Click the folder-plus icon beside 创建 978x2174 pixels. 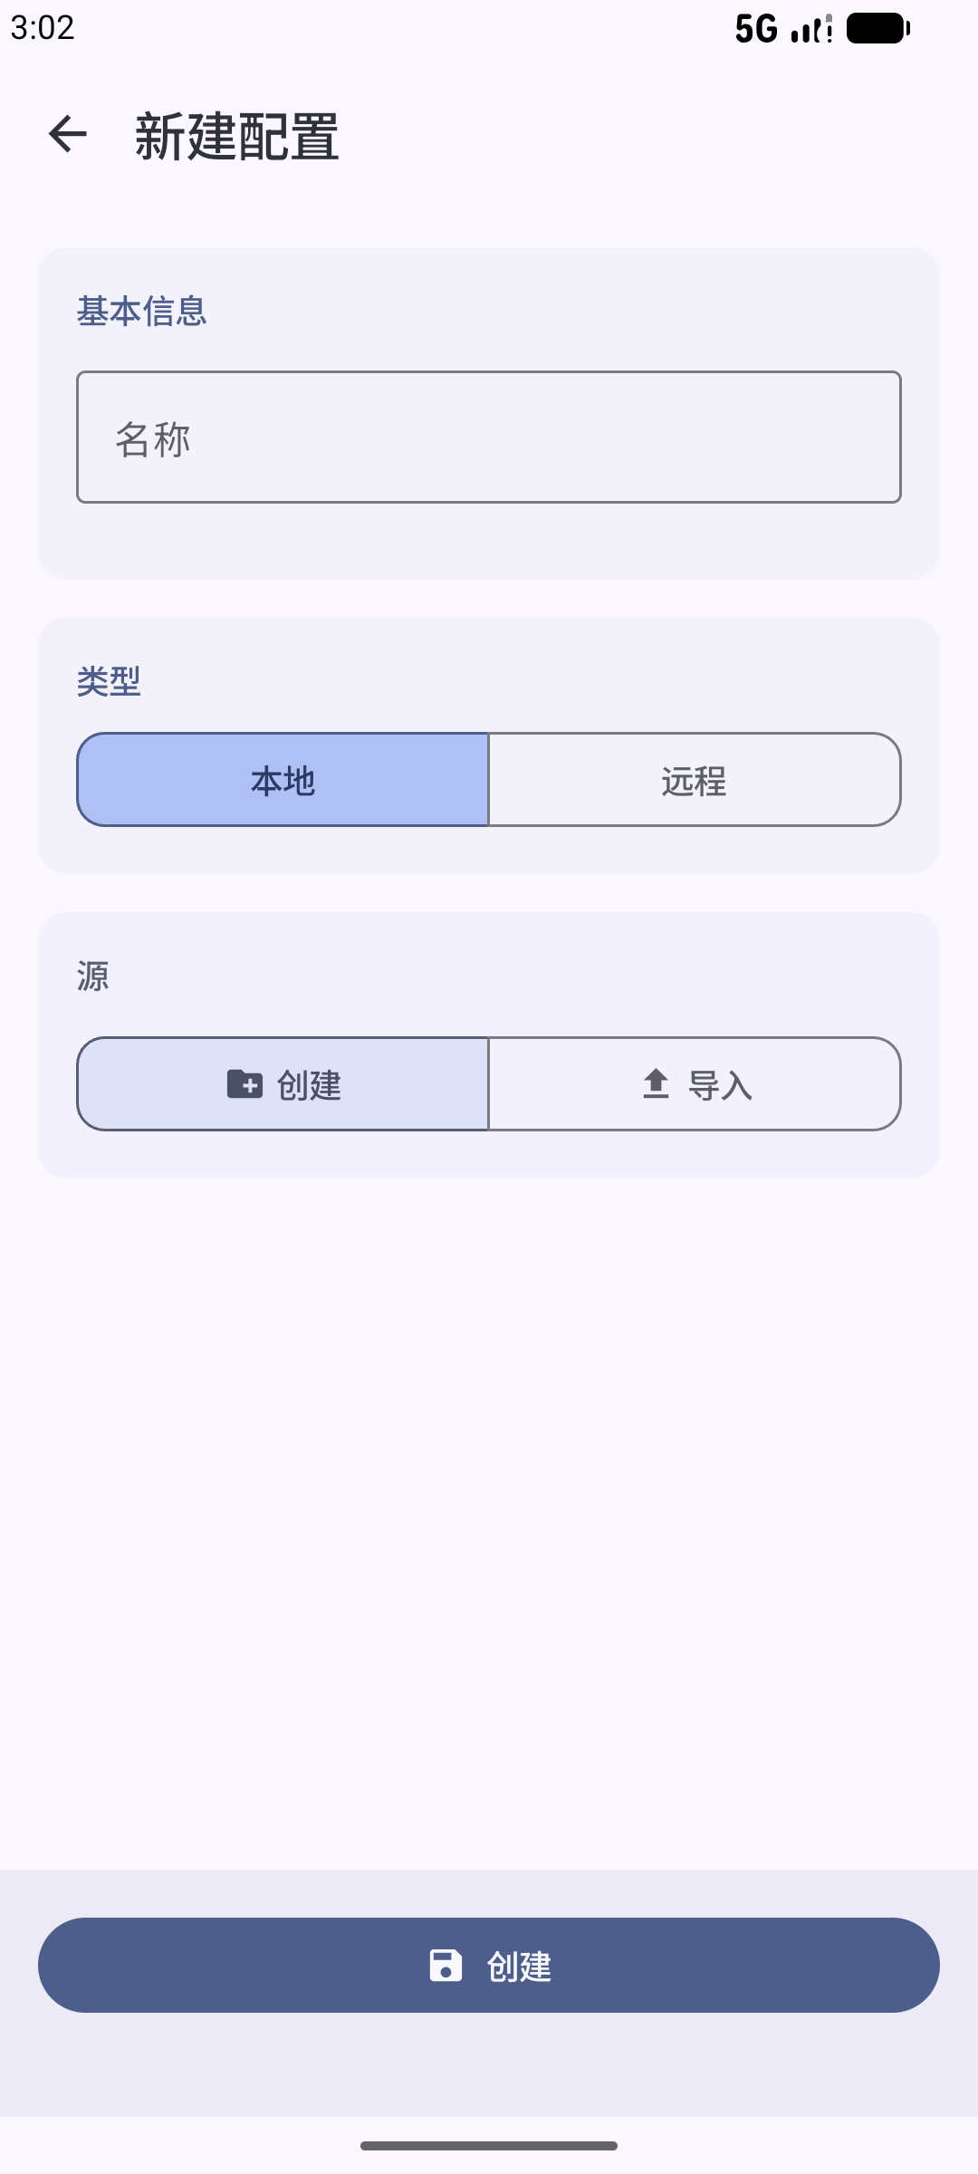coord(244,1083)
